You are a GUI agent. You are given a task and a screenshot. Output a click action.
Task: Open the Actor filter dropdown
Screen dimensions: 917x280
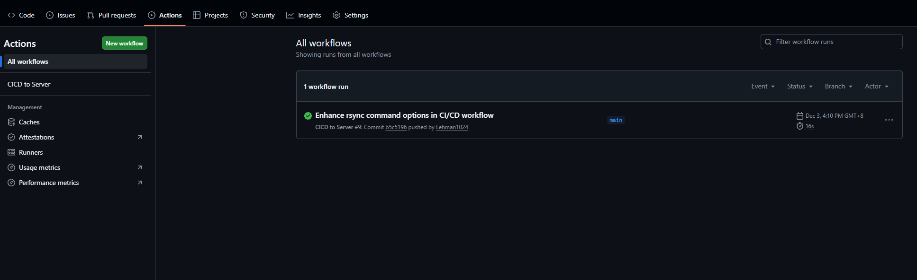(x=876, y=87)
